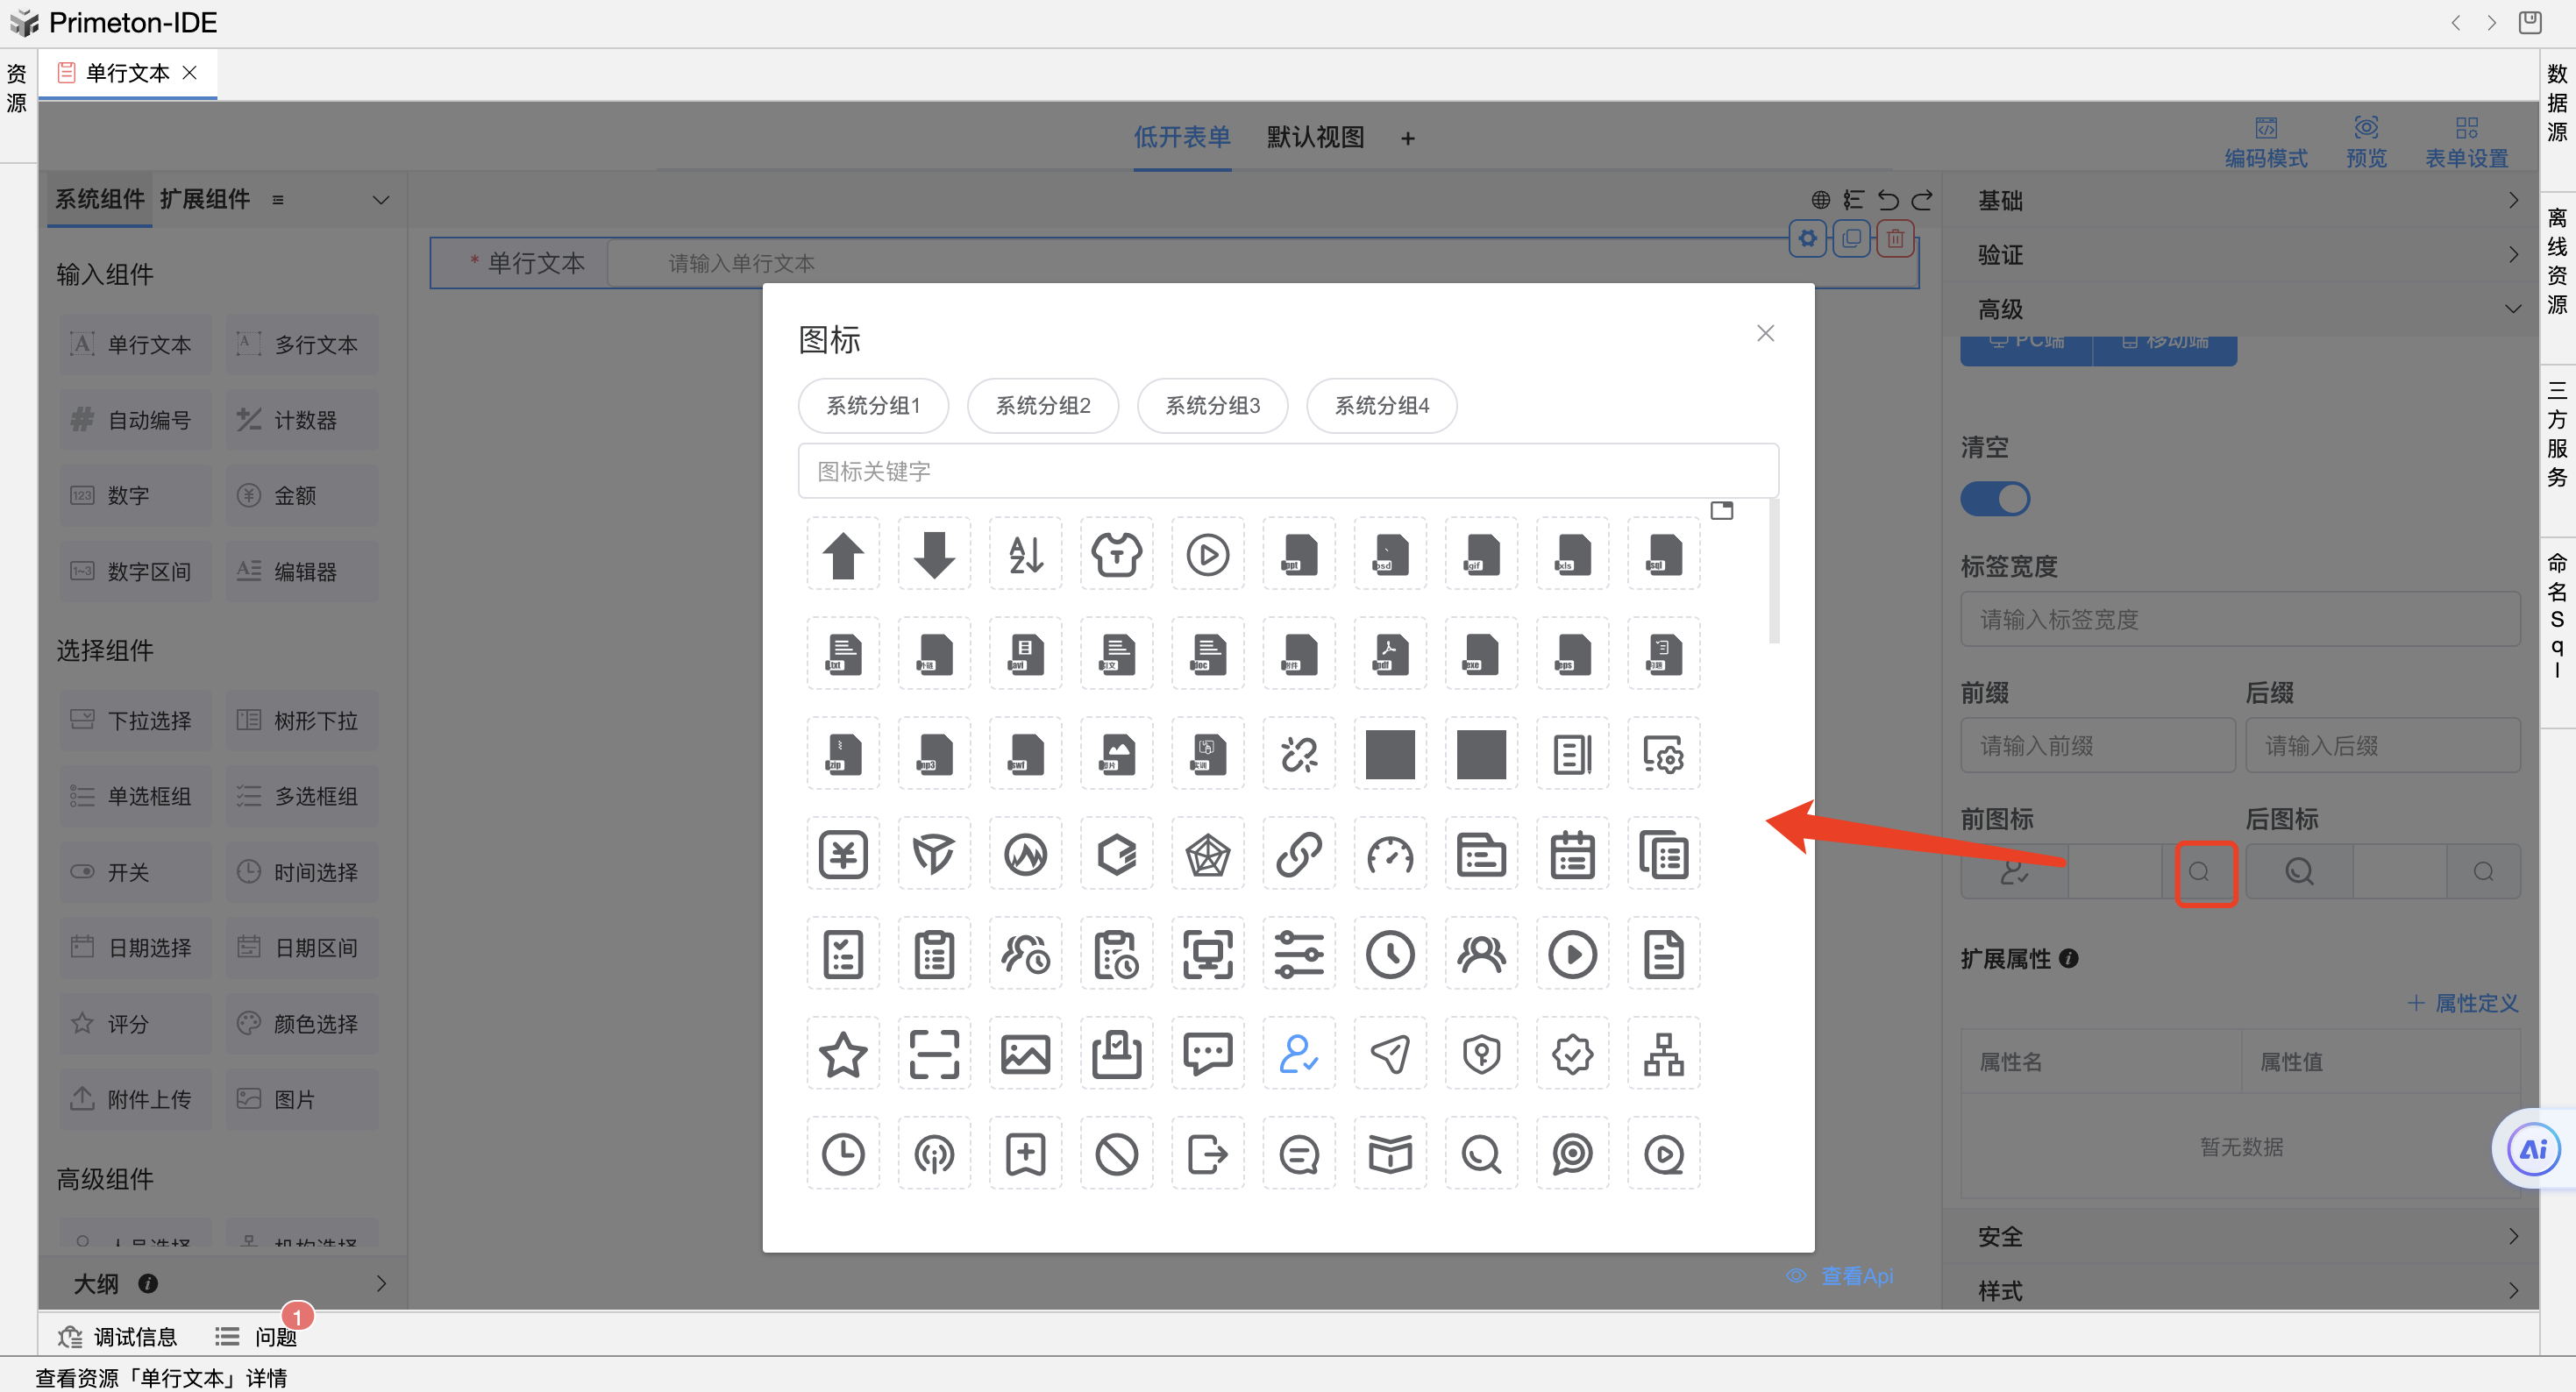
Task: Select the yen currency icon
Action: (842, 854)
